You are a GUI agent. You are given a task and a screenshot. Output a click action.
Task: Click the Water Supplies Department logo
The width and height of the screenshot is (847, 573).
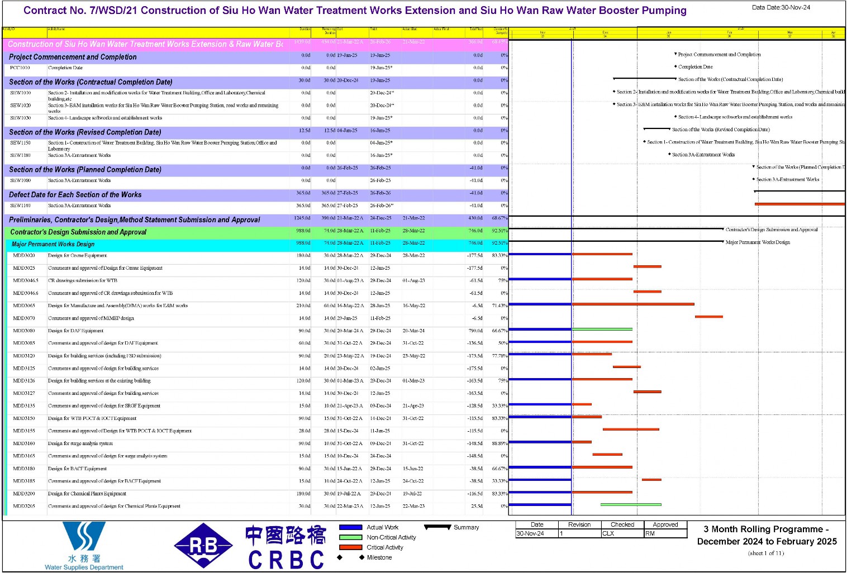click(84, 546)
